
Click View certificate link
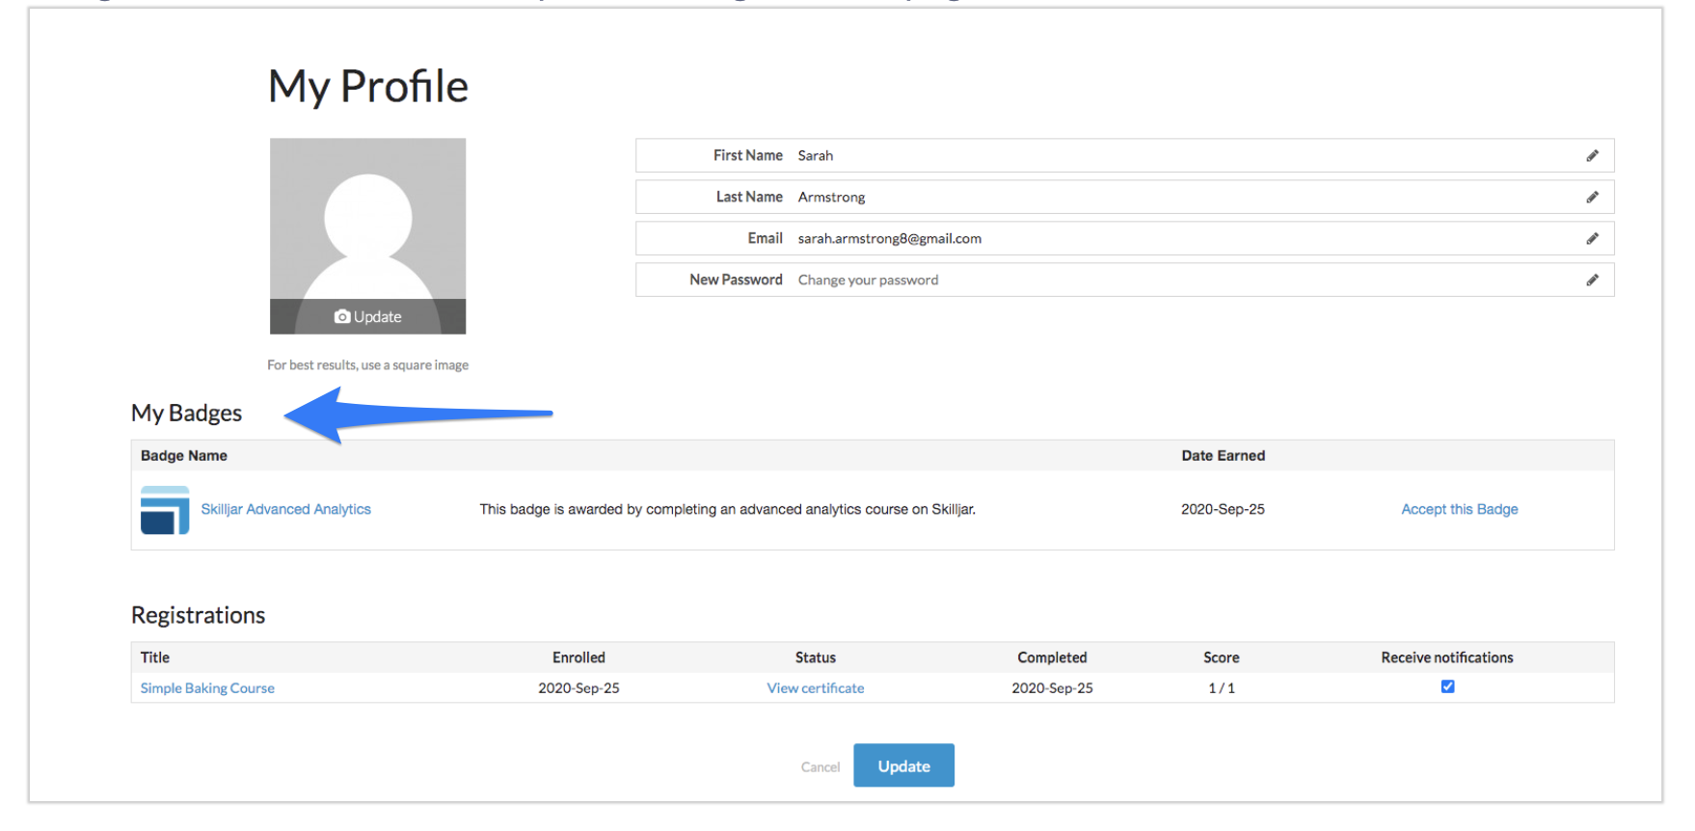pos(816,688)
